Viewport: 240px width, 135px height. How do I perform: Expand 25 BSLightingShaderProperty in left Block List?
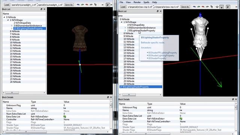(x=12, y=28)
